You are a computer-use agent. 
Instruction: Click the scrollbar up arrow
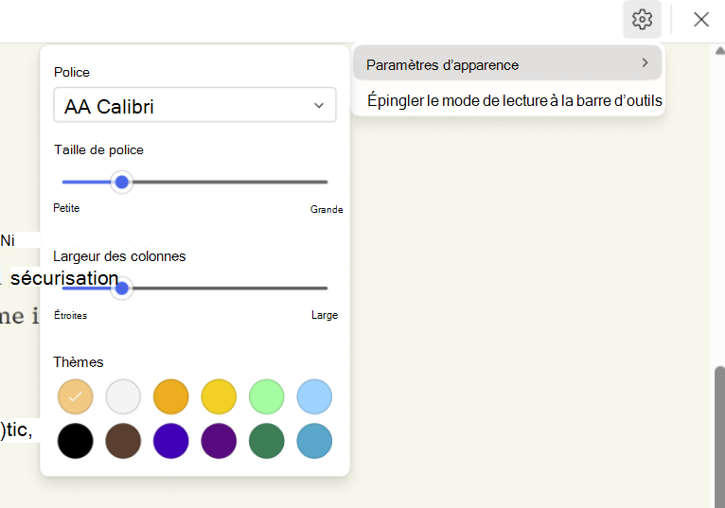pos(720,50)
